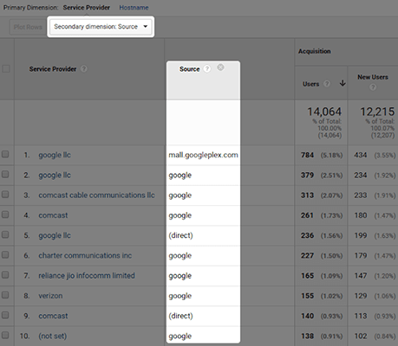This screenshot has height=346, width=398.
Task: Open comcast cable communications llc link
Action: (96, 195)
